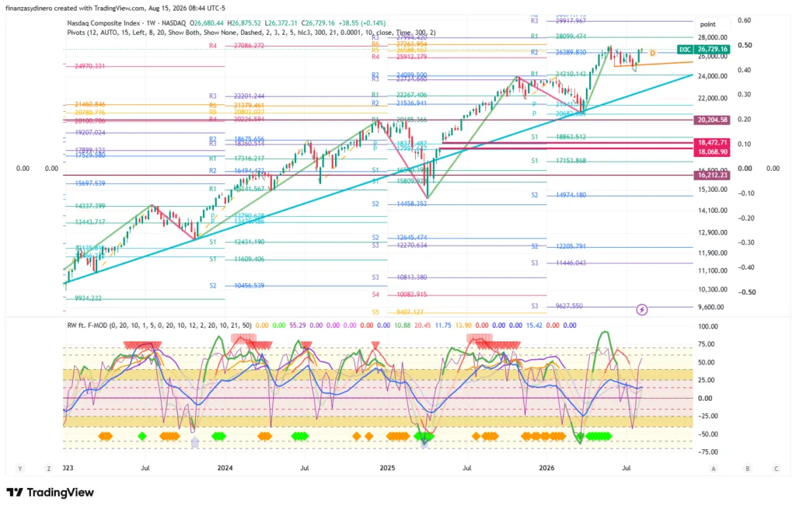Click the 28,000.00 price axis label
This screenshot has height=509, width=796.
coord(712,37)
